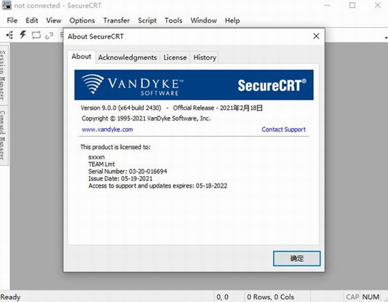Screen dimensions: 388x302
Task: Open the History tab
Action: coord(205,57)
